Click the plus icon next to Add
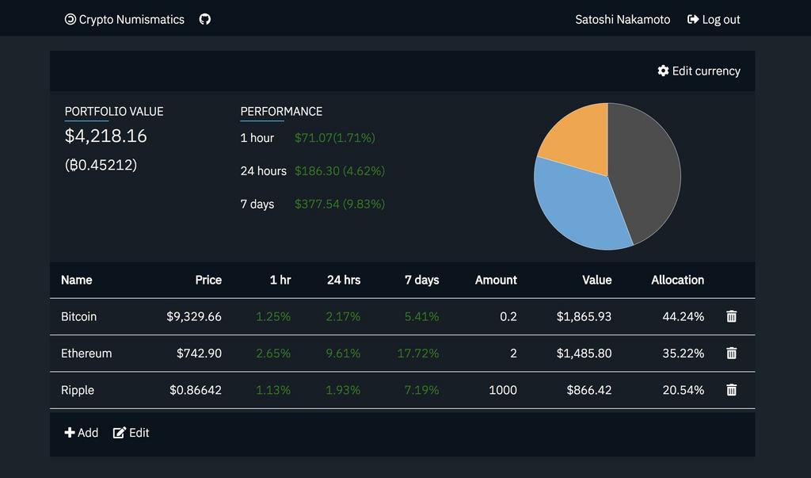The height and width of the screenshot is (478, 811). click(x=69, y=433)
